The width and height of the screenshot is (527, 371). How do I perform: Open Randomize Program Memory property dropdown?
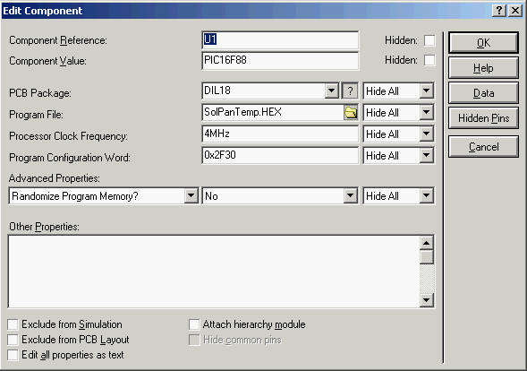pos(191,195)
